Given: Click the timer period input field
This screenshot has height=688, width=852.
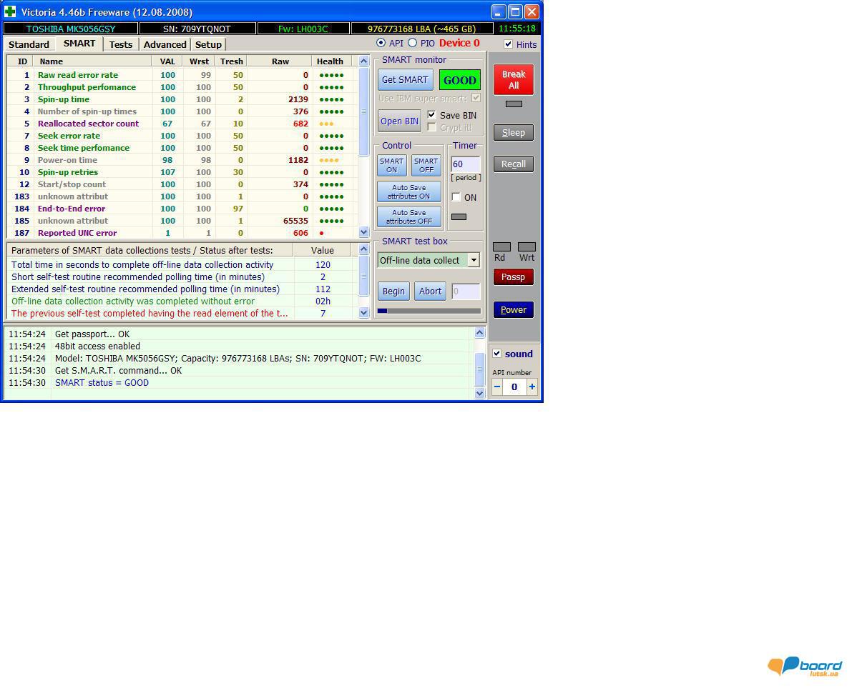Looking at the screenshot, I should (464, 164).
